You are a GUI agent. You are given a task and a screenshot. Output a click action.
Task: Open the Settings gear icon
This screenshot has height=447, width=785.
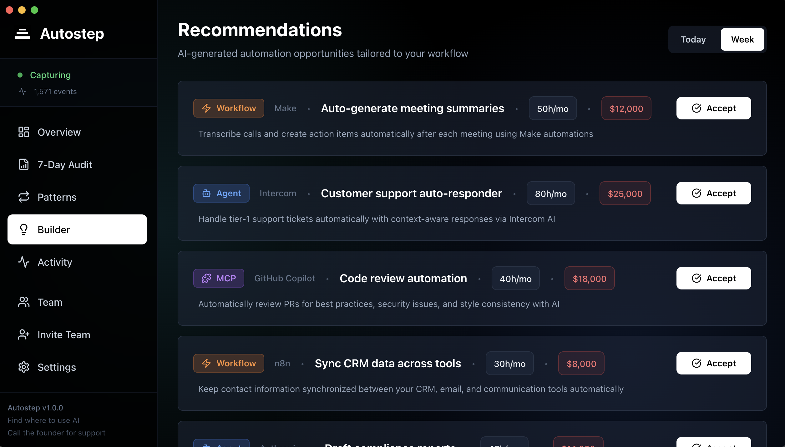coord(24,367)
